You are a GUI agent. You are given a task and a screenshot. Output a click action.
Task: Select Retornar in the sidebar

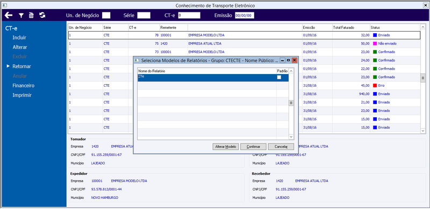pyautogui.click(x=21, y=66)
